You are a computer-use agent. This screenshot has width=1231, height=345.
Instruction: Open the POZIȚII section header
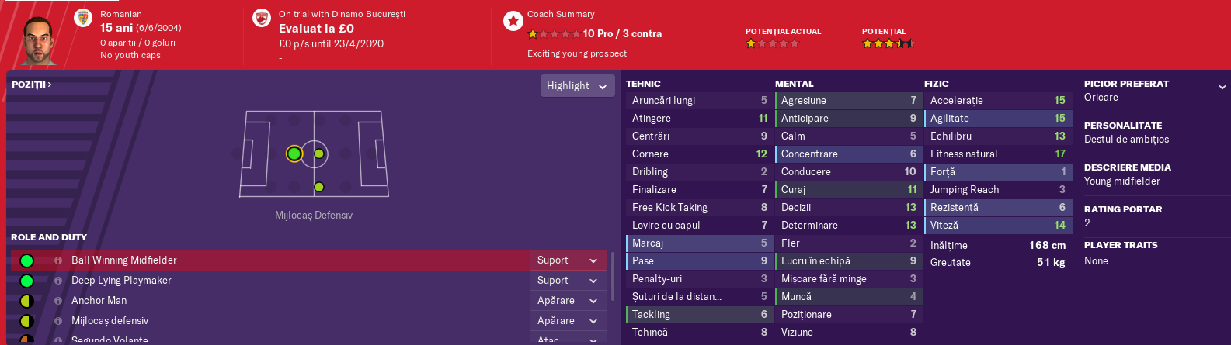[x=31, y=85]
